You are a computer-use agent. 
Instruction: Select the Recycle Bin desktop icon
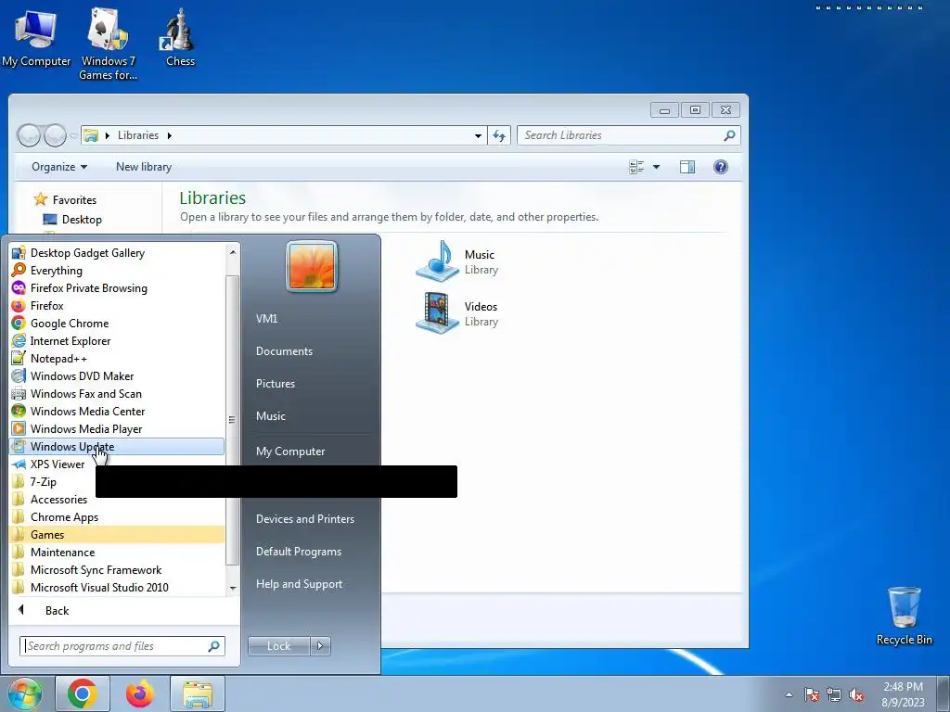904,616
